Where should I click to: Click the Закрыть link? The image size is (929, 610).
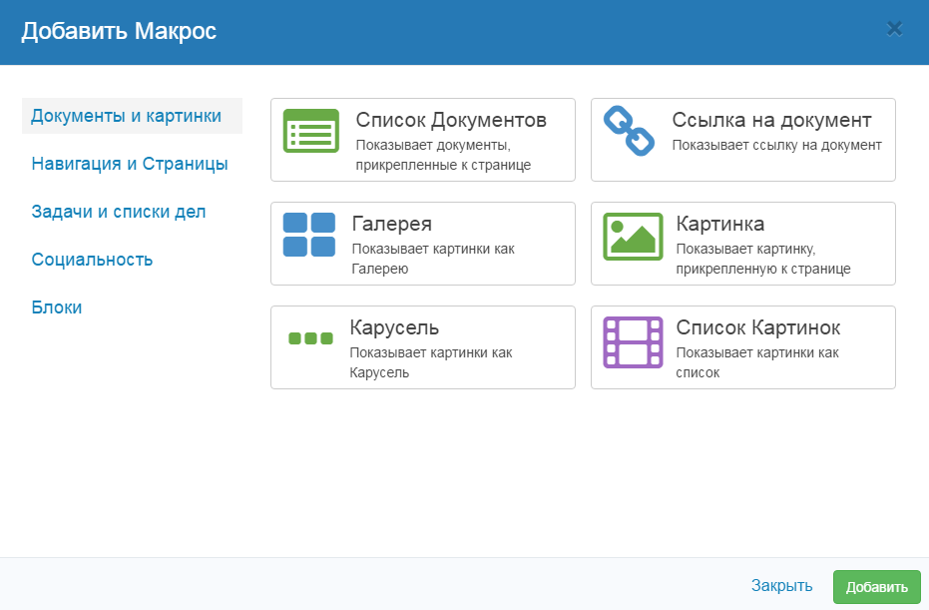(781, 586)
